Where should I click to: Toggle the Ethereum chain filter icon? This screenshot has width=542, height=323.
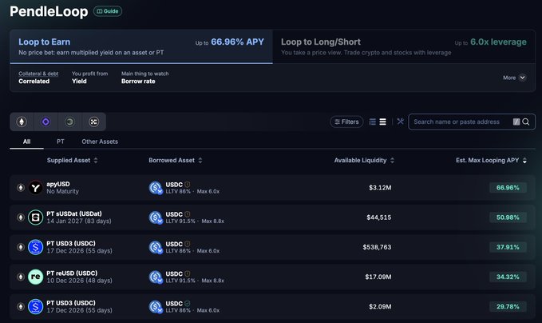pyautogui.click(x=22, y=122)
